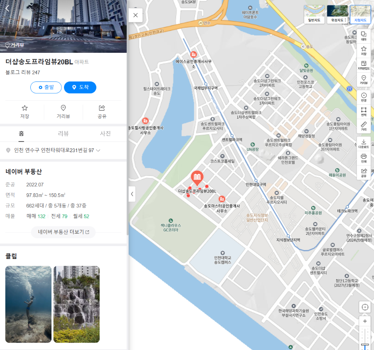Toggle the 거리뷰 street view layer in the map toolbar
Viewport: 374px width, 350px height.
tap(364, 80)
